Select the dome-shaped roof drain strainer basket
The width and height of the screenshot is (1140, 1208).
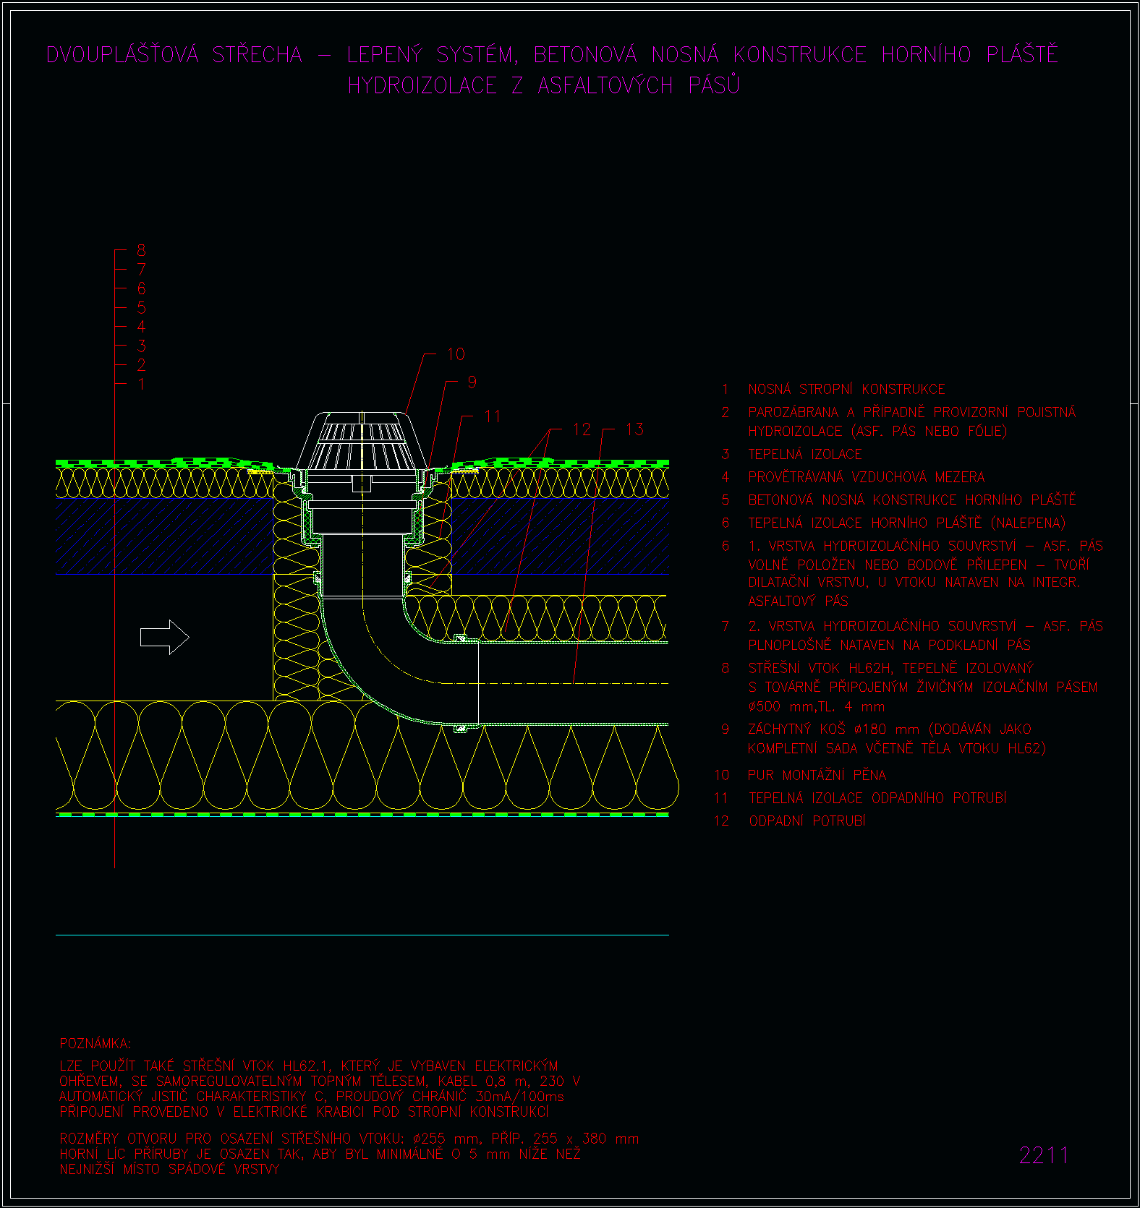361,442
